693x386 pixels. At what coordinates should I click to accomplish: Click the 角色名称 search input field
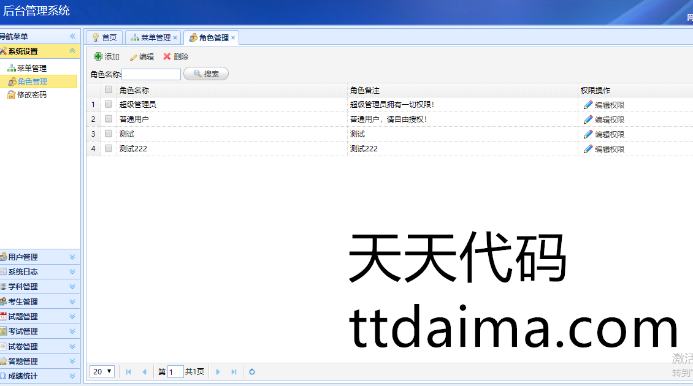point(151,74)
